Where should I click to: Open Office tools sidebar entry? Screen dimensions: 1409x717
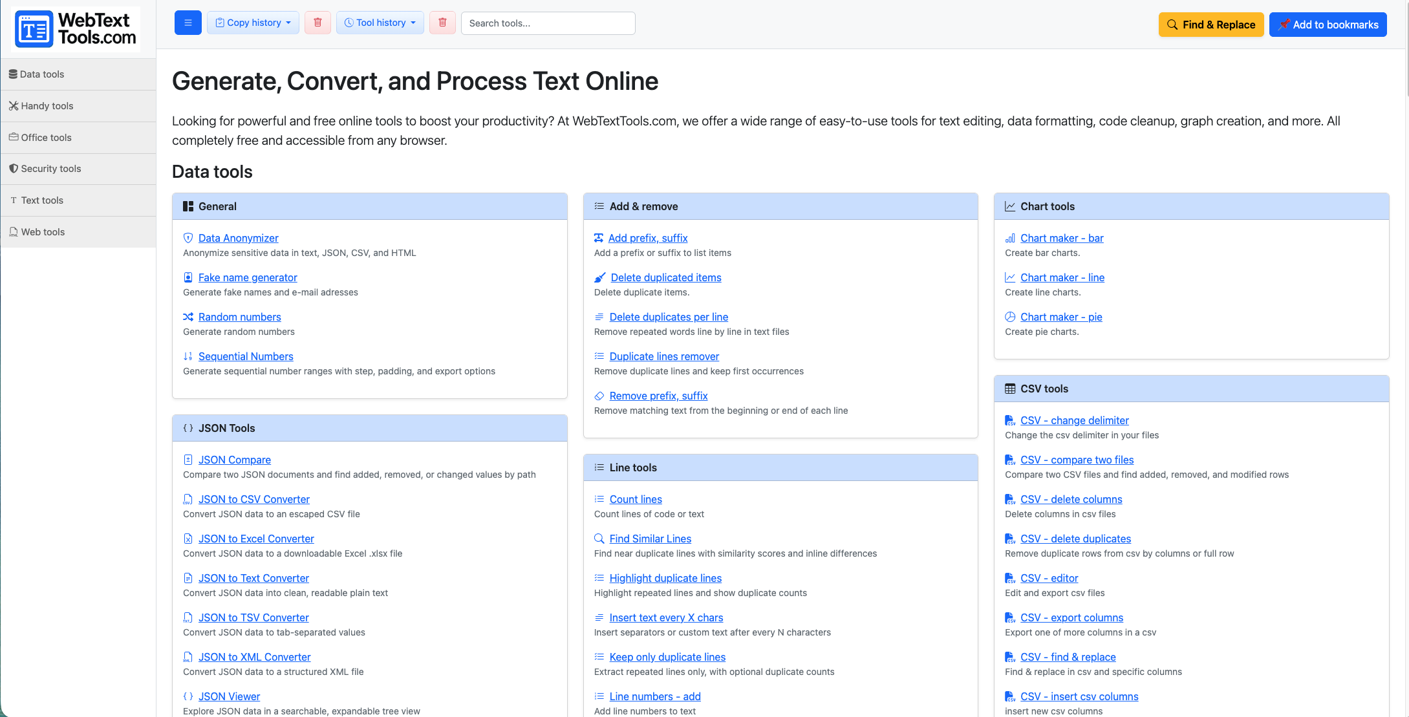78,138
